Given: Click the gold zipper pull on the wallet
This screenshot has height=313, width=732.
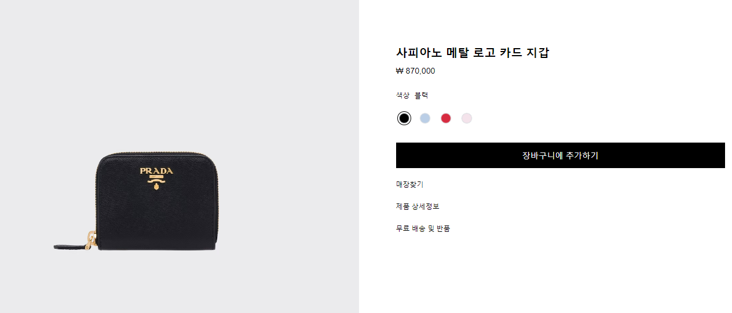Looking at the screenshot, I should coord(91,239).
